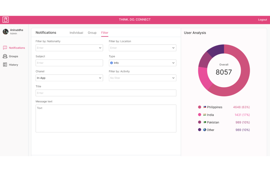Click Aniruddha's profile avatar
270x172 pixels.
point(6,31)
